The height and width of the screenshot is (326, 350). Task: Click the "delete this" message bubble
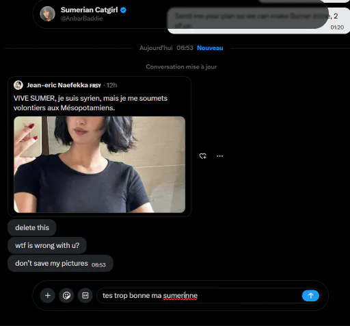32,227
